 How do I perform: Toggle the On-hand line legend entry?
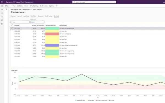(112, 100)
